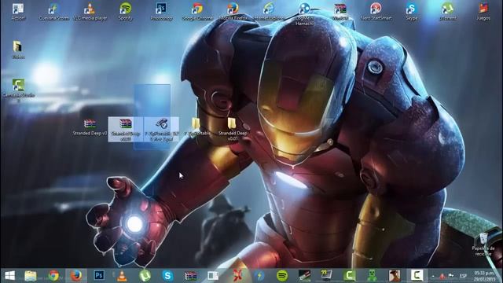Viewport: 503px width, 283px height.
Task: Open File Explorer from the taskbar
Action: click(x=31, y=276)
